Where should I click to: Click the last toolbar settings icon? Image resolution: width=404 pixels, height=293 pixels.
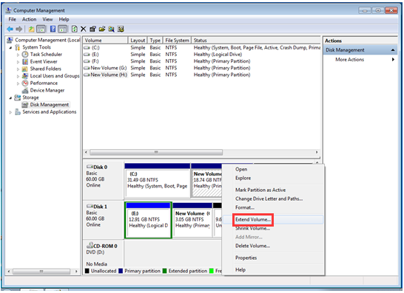click(121, 29)
